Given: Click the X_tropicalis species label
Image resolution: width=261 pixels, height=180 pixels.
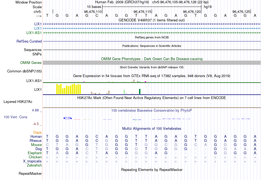Looking at the screenshot, I should (32, 161).
